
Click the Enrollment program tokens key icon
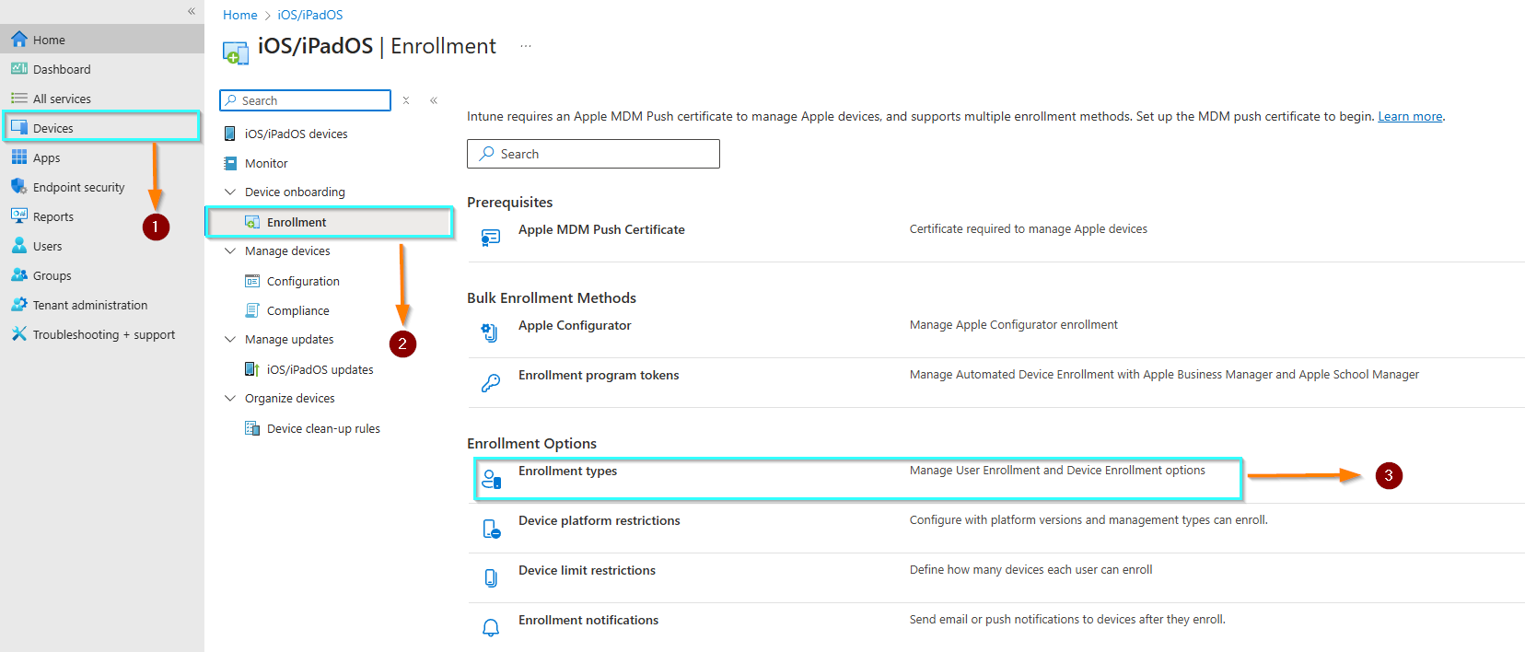coord(491,383)
